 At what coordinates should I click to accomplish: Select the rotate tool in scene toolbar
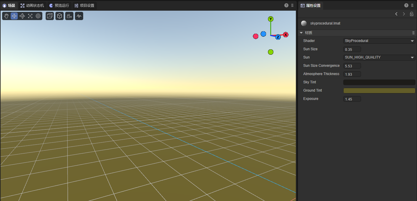tap(22, 16)
